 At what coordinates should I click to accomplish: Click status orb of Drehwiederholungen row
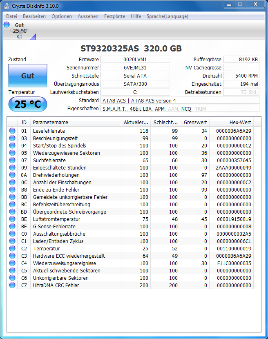[x=12, y=175]
